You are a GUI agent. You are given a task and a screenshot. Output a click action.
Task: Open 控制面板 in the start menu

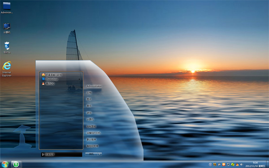pyautogui.click(x=91, y=126)
